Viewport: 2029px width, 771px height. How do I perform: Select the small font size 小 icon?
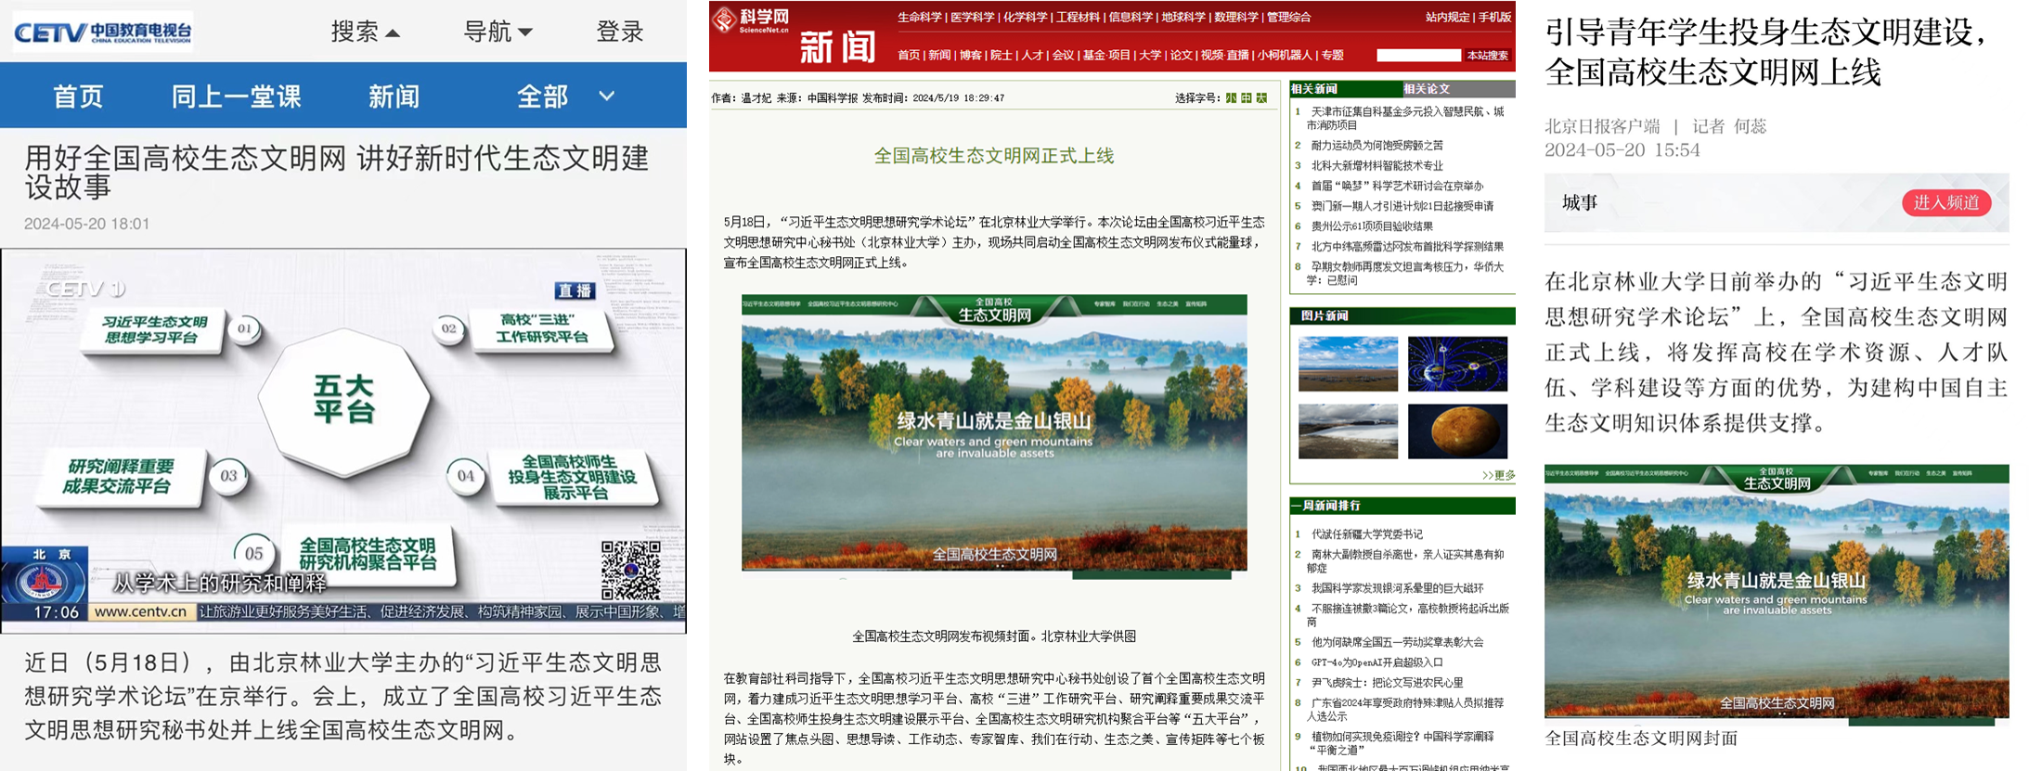click(1231, 97)
